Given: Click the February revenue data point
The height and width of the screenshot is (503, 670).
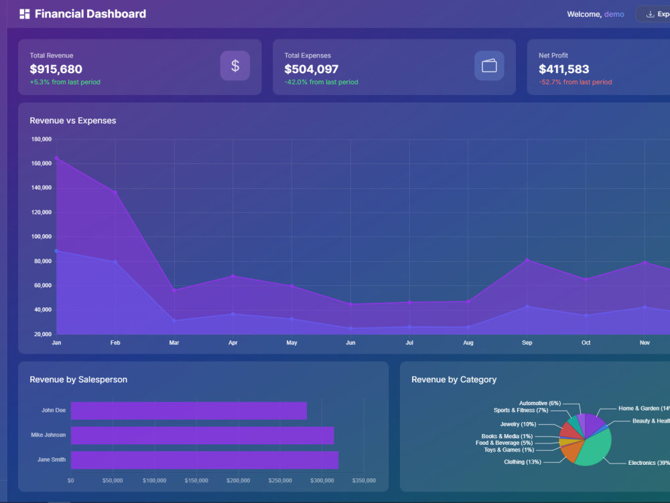Looking at the screenshot, I should [115, 192].
